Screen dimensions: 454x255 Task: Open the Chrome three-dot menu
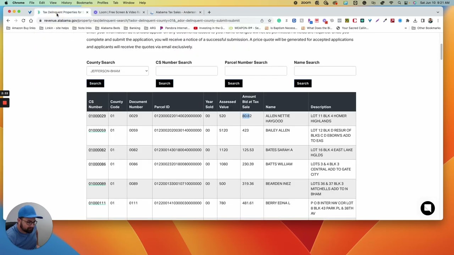(x=438, y=21)
